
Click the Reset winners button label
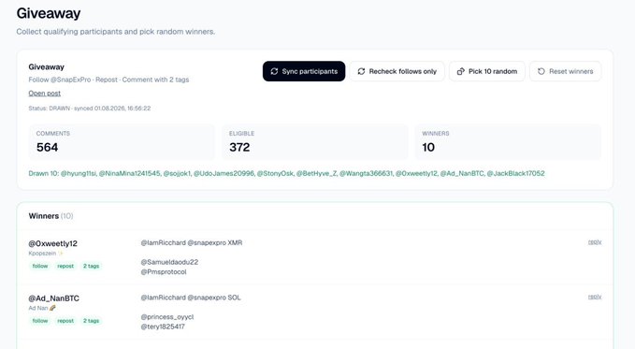(x=571, y=71)
